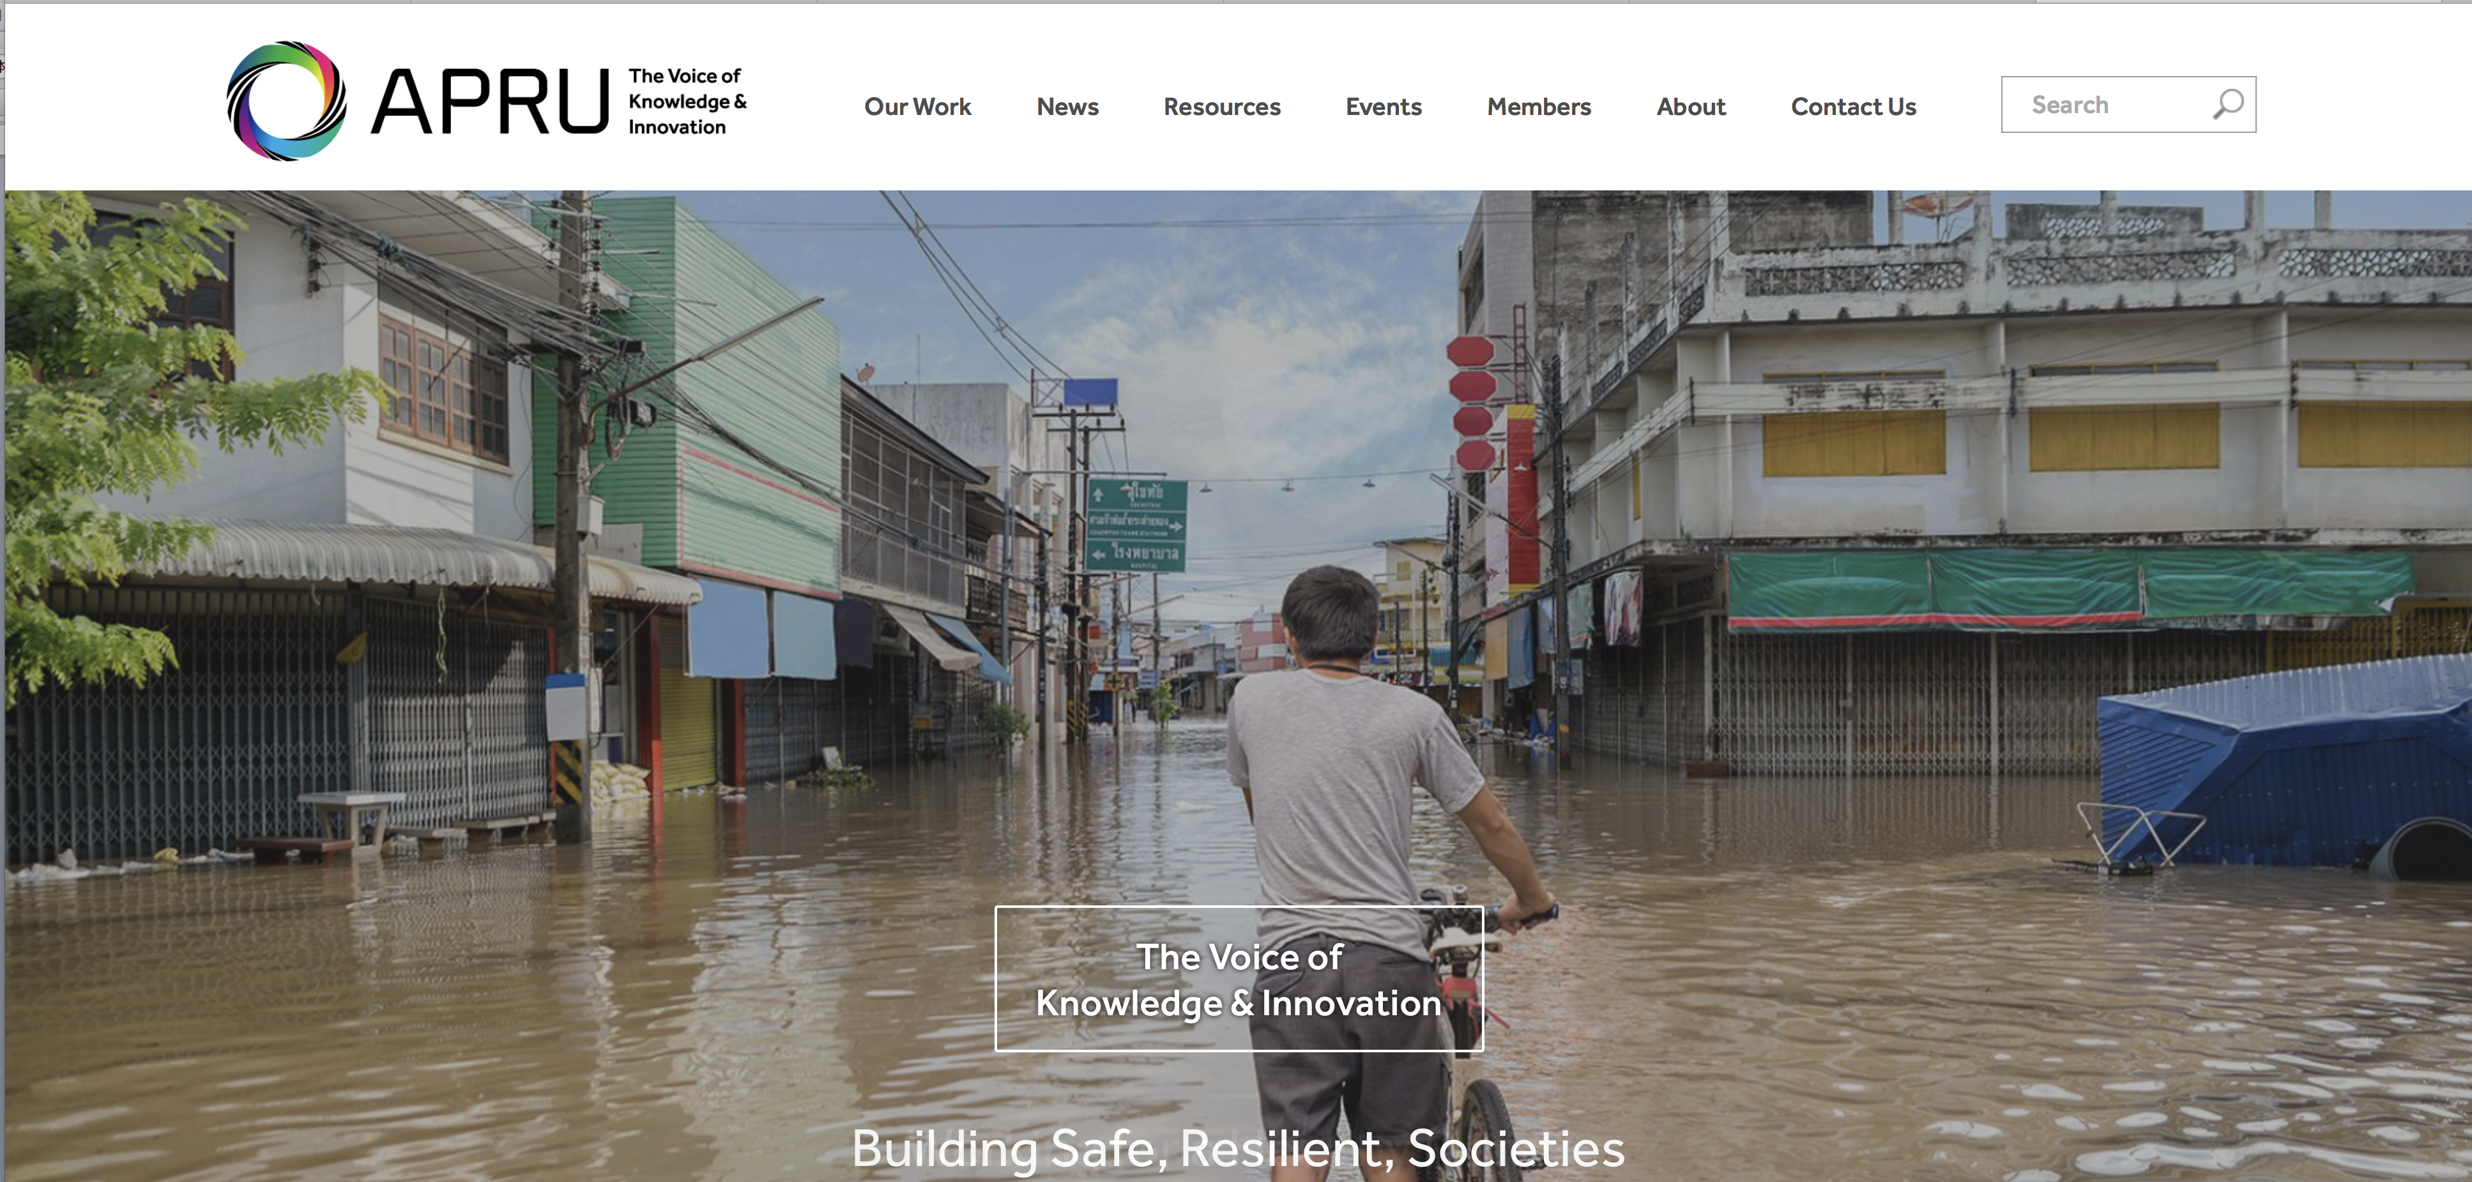The width and height of the screenshot is (2472, 1182).
Task: Click the header tagline beside APRU
Action: 686,101
